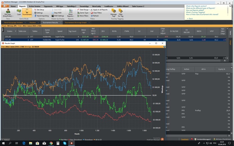Click 'What is Tourney Tagging?' help link
This screenshot has height=146, width=234.
pyautogui.click(x=195, y=12)
